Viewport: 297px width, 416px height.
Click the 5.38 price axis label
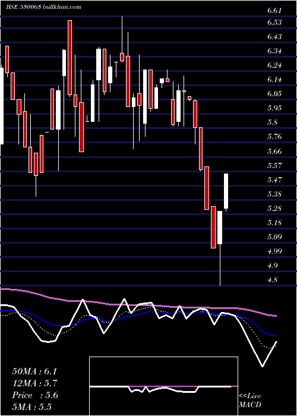pos(274,194)
